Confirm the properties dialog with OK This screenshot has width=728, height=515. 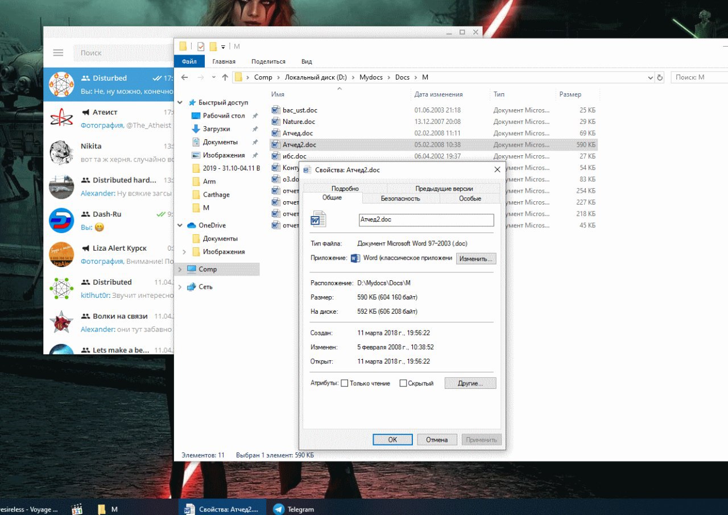coord(392,439)
